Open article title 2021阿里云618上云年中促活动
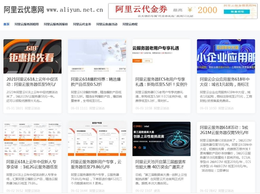260x194 pixels. click(x=32, y=82)
